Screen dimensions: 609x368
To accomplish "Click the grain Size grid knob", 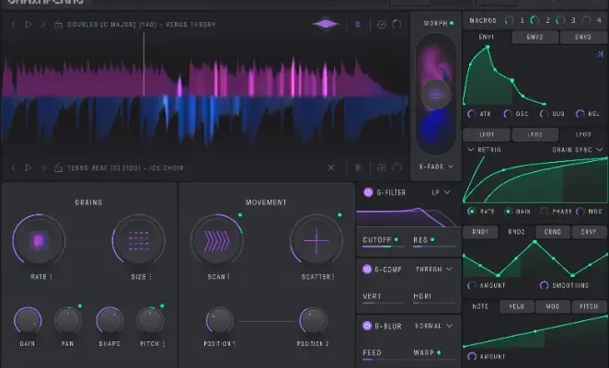I will point(138,241).
